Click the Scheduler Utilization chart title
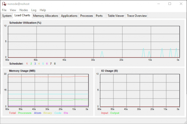This screenshot has height=124, width=187. pos(25,23)
